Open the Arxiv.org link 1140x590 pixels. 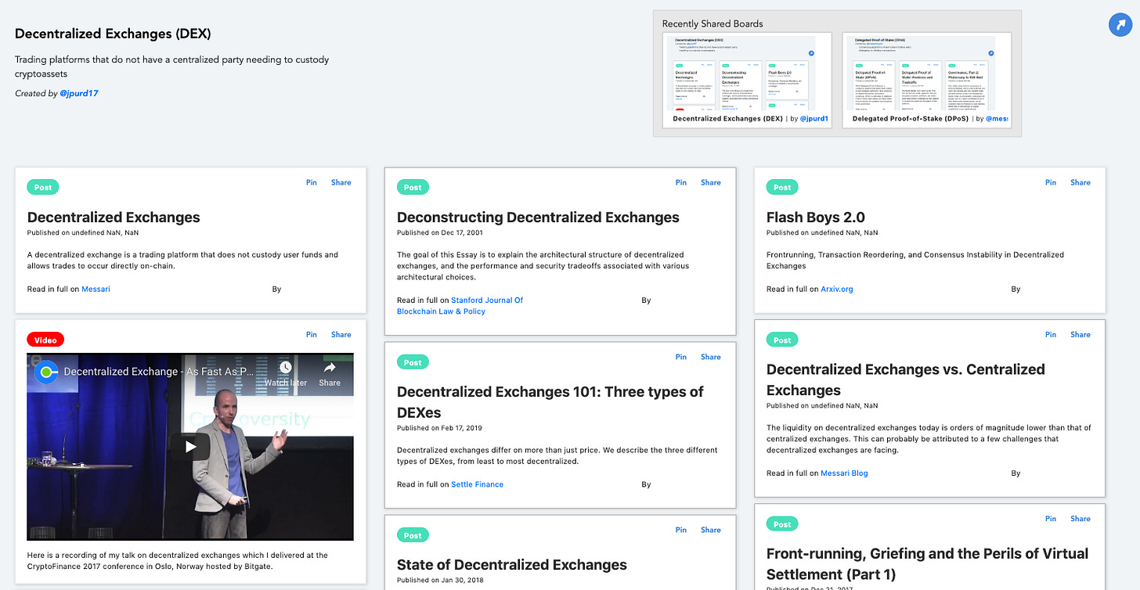tap(837, 289)
